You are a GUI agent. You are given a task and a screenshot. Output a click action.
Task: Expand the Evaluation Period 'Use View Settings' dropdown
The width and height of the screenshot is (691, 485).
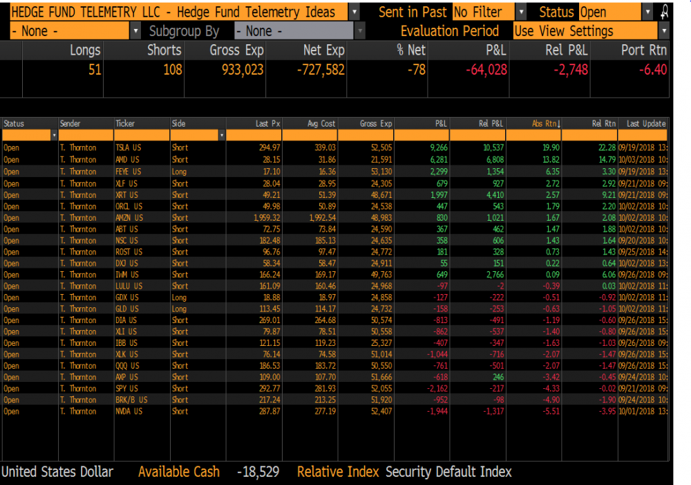tap(663, 31)
